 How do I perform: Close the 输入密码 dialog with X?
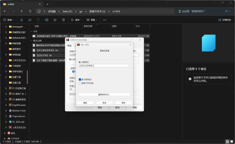[130, 45]
